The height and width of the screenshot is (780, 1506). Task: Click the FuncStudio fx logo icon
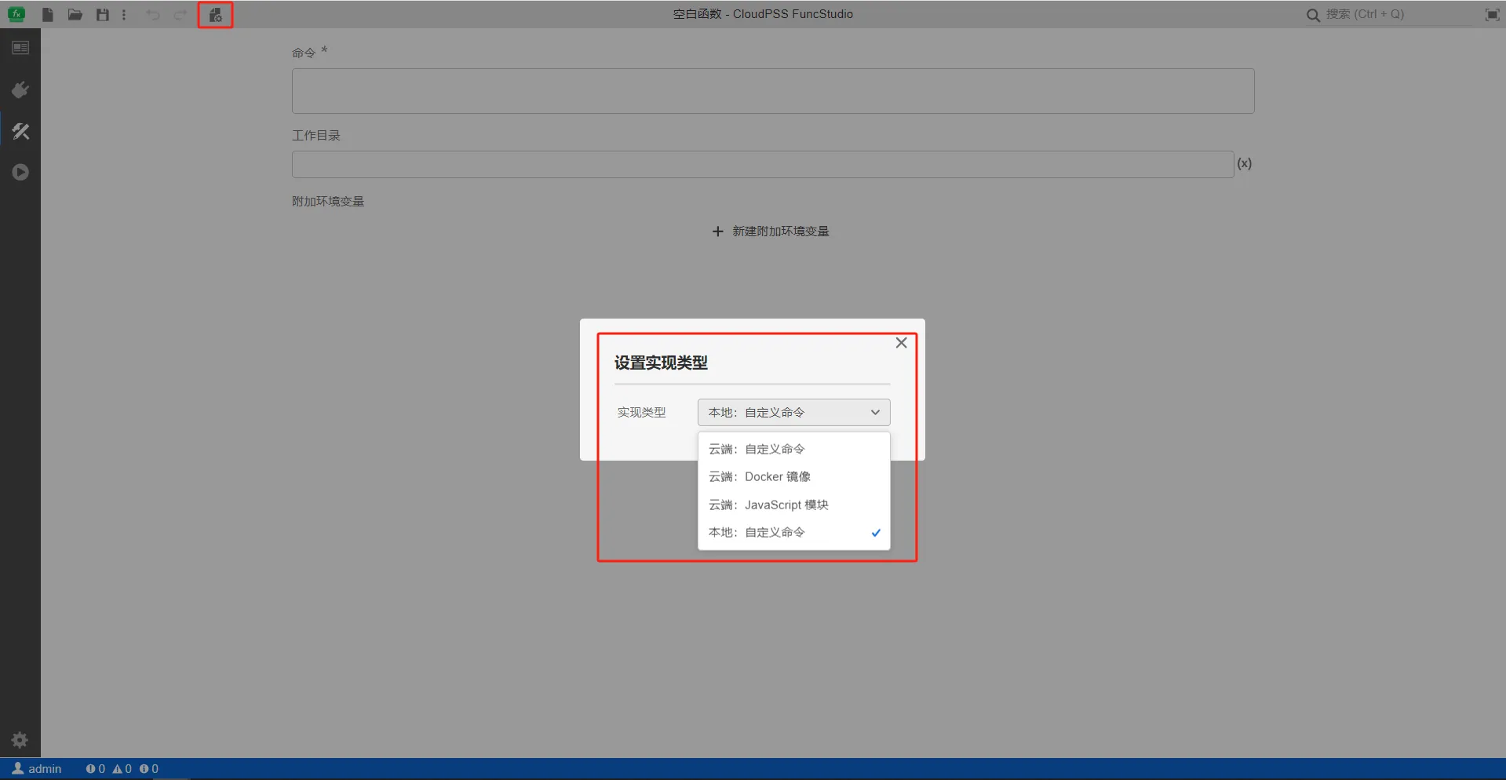pyautogui.click(x=16, y=14)
